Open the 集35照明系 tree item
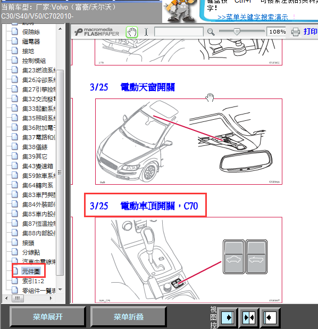Image resolution: width=318 pixels, height=329 pixels. (39, 118)
